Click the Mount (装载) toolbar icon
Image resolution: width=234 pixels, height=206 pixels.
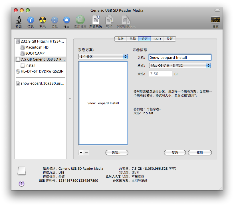[x=55, y=20]
